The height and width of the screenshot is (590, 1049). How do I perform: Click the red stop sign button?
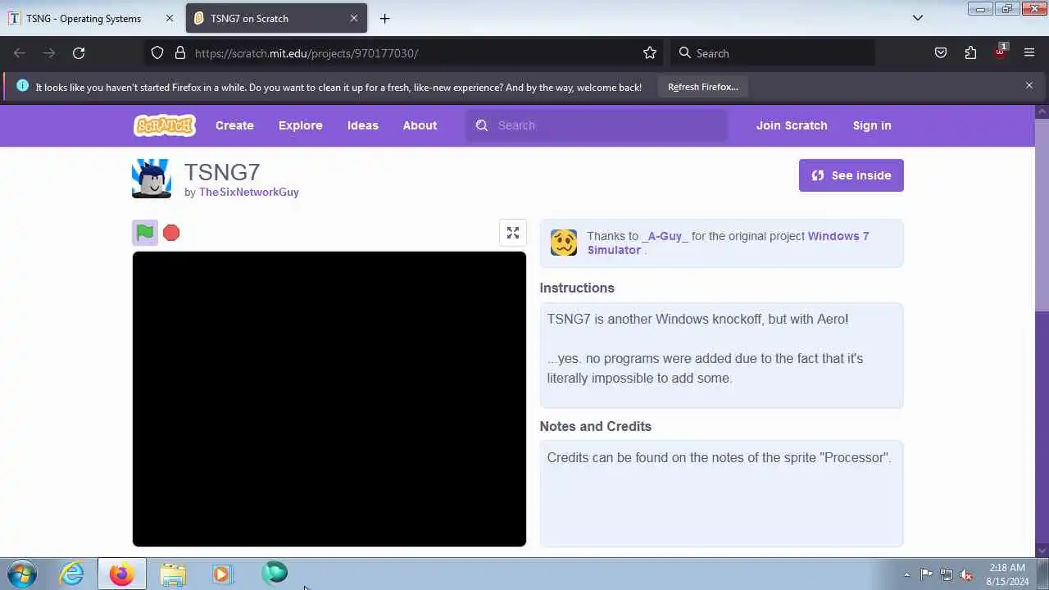pyautogui.click(x=171, y=233)
